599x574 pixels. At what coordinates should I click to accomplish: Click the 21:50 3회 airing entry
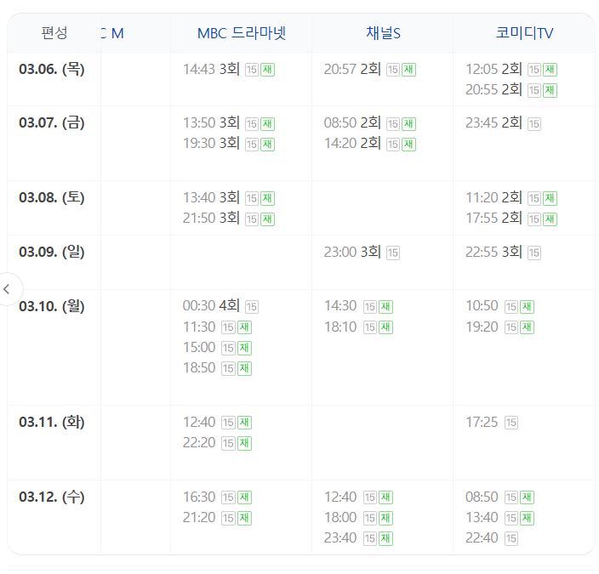[x=211, y=218]
